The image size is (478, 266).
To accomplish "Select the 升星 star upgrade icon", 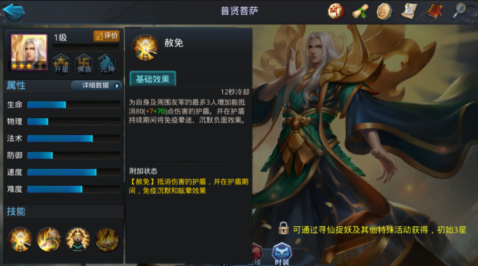I will pos(61,64).
